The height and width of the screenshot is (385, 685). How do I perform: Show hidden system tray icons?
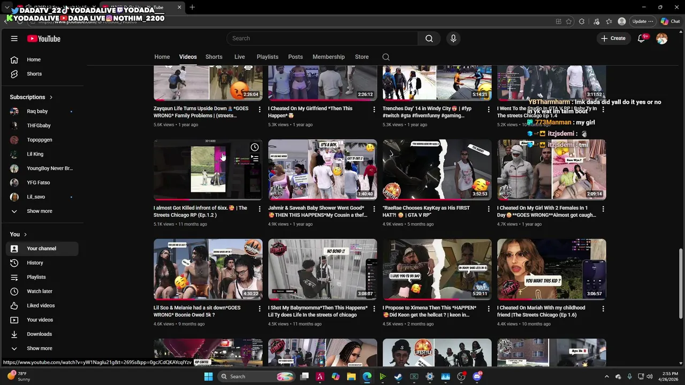click(x=606, y=376)
